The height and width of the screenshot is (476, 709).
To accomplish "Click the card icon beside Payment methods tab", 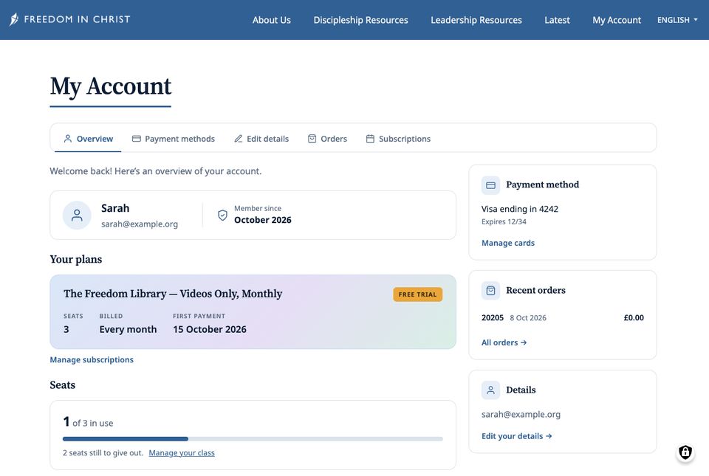I will pos(136,139).
